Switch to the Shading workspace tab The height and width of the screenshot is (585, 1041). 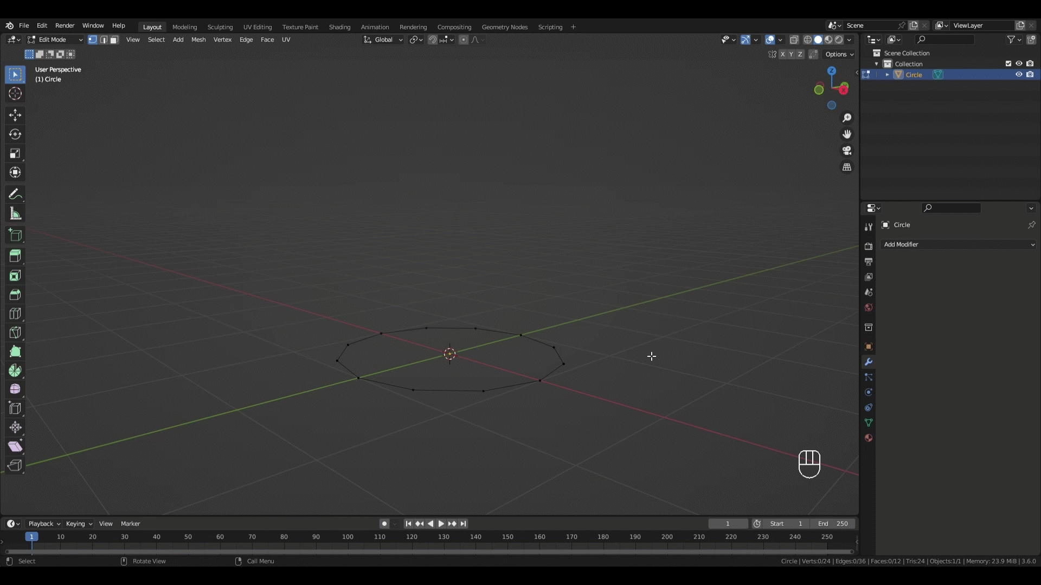pyautogui.click(x=339, y=27)
